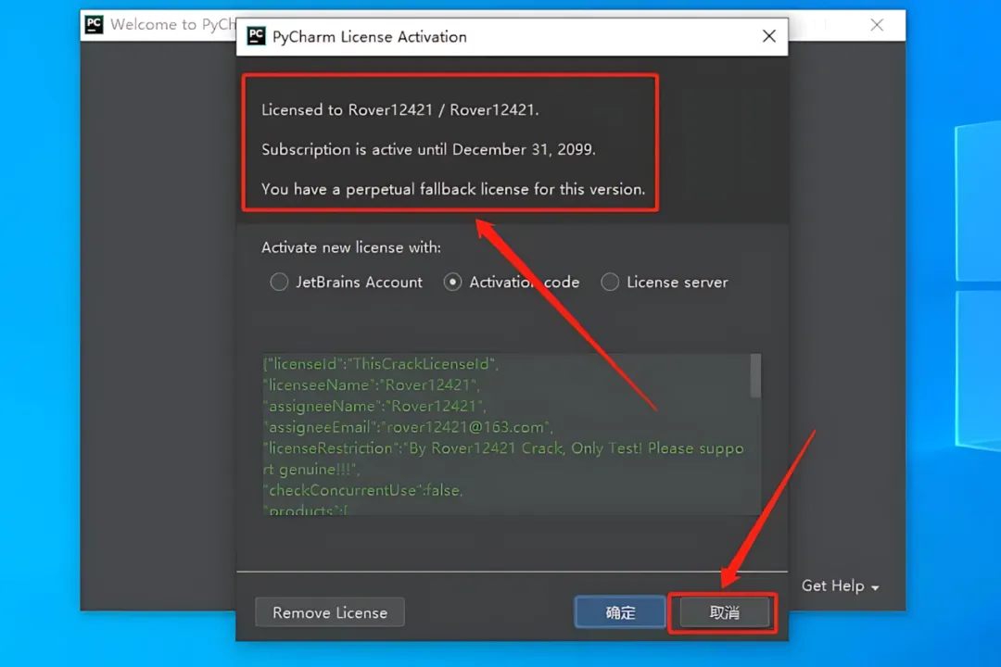Close the Welcome to PyCharm window
This screenshot has width=1001, height=667.
tap(877, 25)
